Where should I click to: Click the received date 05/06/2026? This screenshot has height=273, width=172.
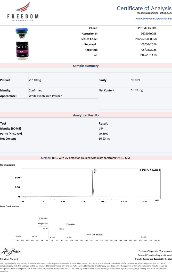[x=149, y=44]
